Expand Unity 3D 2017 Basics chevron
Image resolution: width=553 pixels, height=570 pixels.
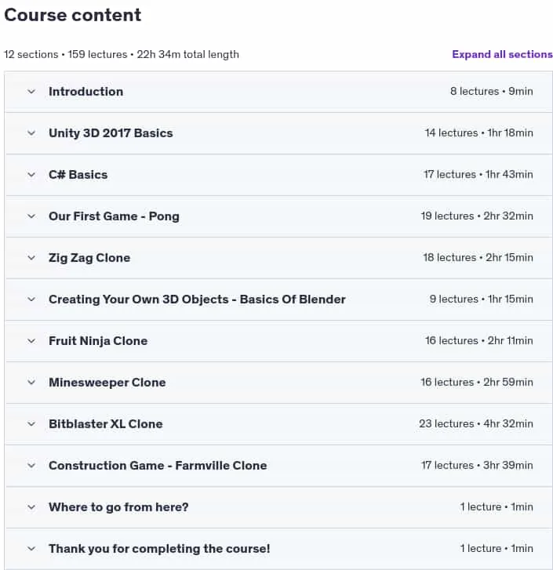point(31,133)
